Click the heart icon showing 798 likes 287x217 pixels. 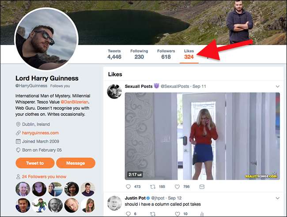pyautogui.click(x=177, y=187)
